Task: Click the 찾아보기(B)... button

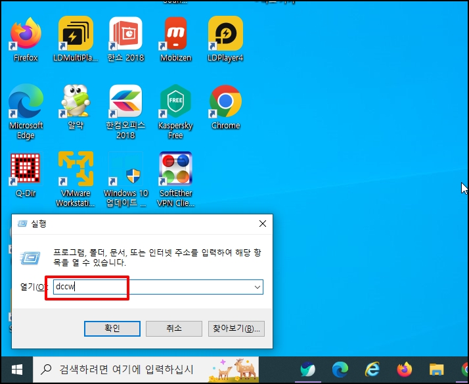Action: [x=236, y=329]
